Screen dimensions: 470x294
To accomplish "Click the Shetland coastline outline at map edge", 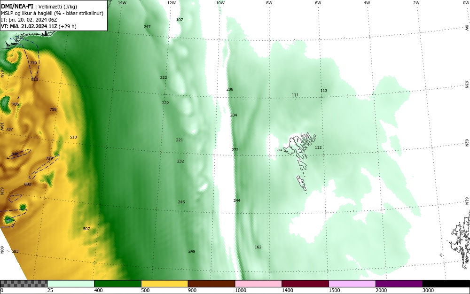I will tap(460, 240).
